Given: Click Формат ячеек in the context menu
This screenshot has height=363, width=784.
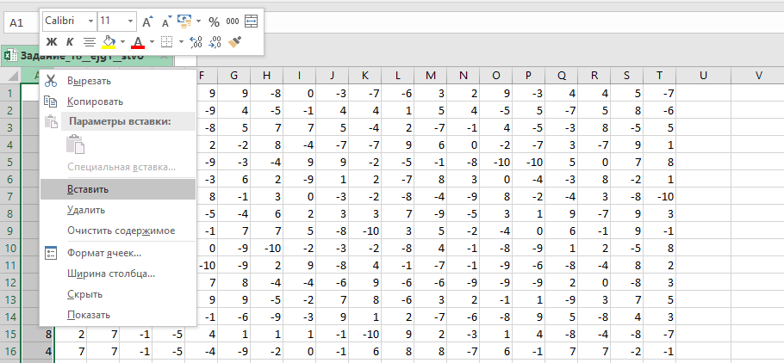Looking at the screenshot, I should click(x=104, y=253).
